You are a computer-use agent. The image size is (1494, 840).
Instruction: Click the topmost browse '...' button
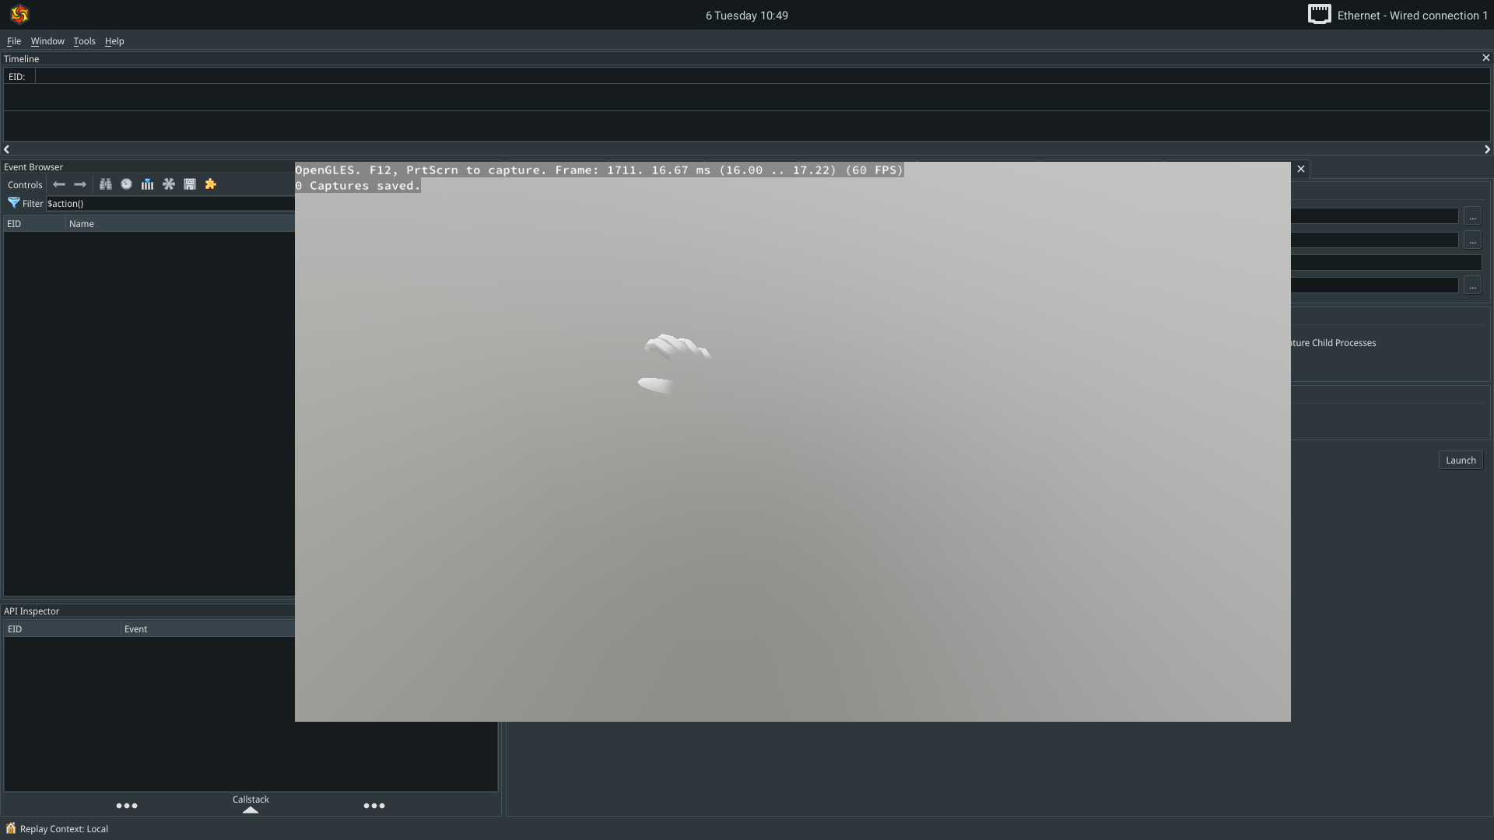click(1472, 216)
